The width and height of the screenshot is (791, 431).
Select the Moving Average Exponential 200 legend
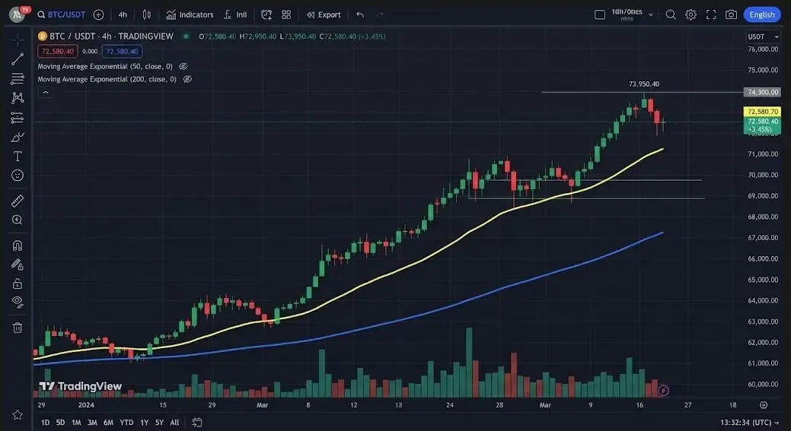click(107, 79)
